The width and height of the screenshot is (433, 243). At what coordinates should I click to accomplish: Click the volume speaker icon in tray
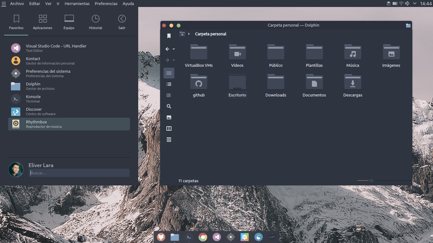[407, 4]
